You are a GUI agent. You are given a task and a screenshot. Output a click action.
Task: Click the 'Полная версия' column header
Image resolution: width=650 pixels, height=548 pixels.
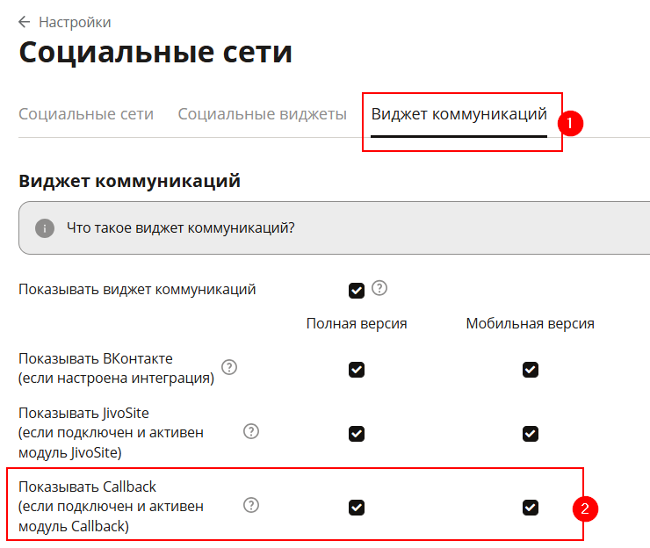pos(357,324)
